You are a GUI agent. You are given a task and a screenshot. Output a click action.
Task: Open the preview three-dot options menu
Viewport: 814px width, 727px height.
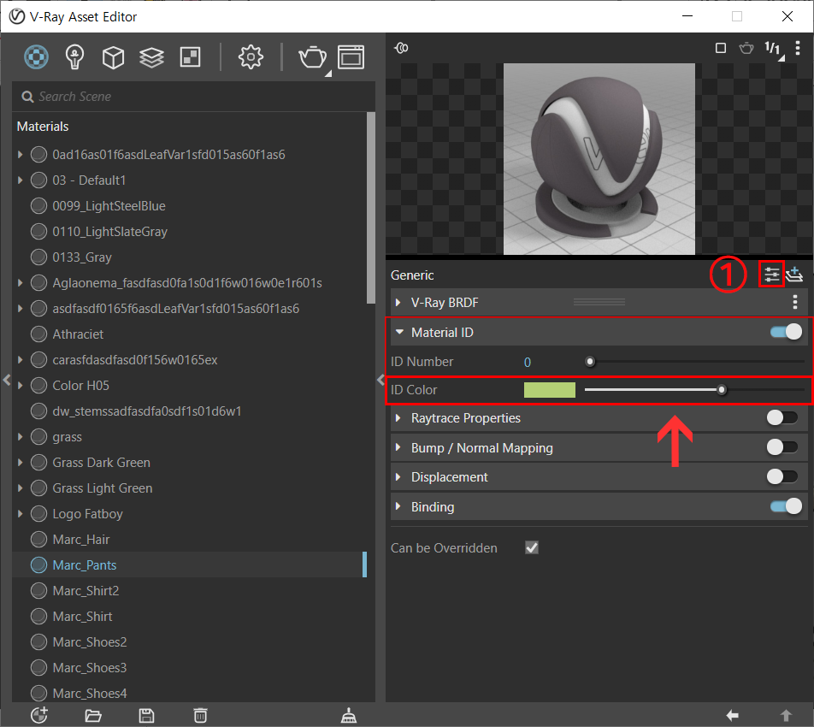[798, 48]
